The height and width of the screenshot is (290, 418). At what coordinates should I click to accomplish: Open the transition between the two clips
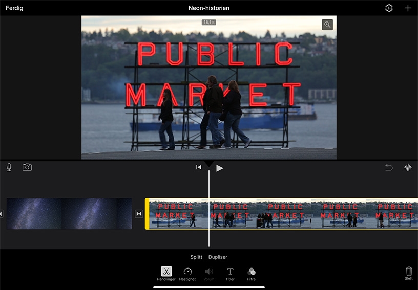[139, 214]
